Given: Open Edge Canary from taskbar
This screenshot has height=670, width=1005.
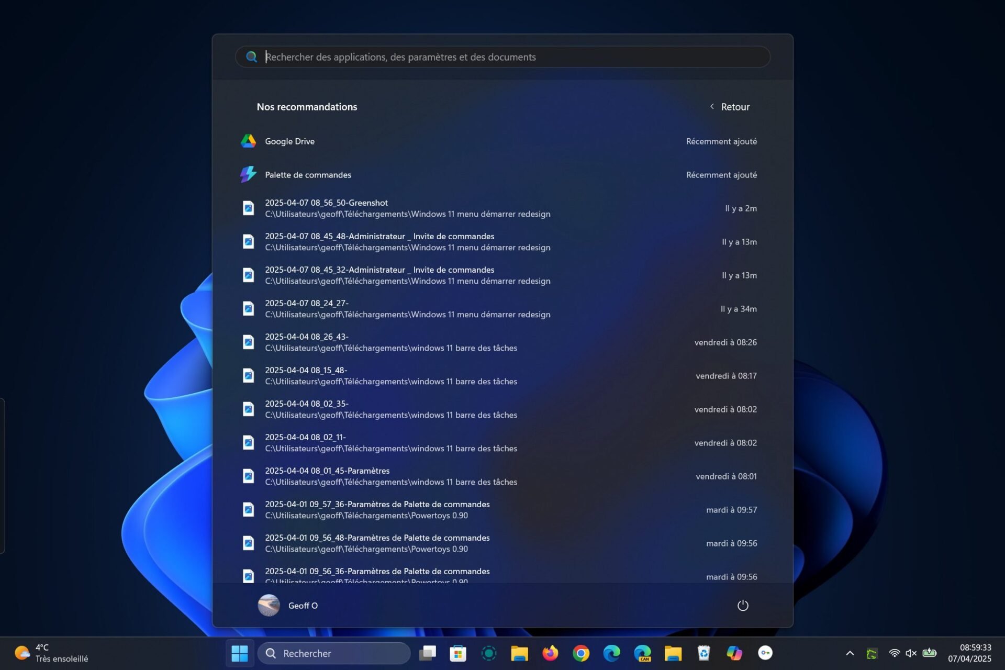Looking at the screenshot, I should (x=642, y=653).
